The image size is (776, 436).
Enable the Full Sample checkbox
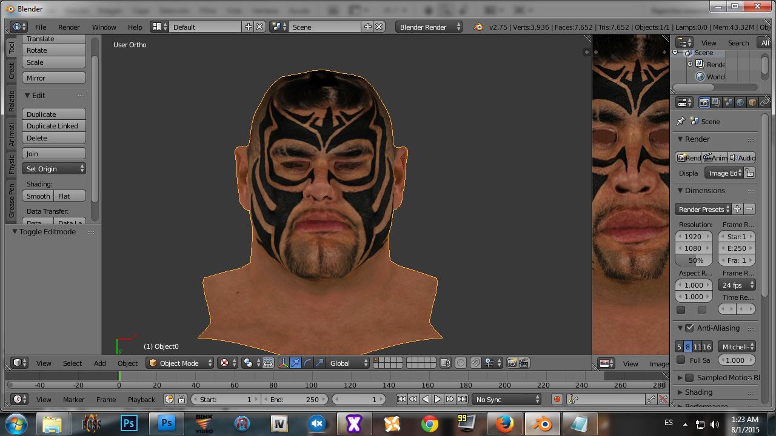pyautogui.click(x=681, y=360)
